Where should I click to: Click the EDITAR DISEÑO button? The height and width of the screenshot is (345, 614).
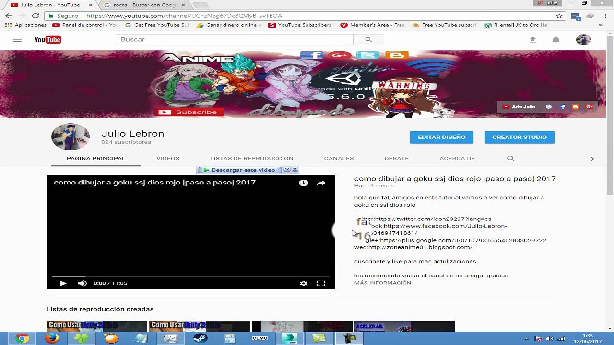(442, 137)
